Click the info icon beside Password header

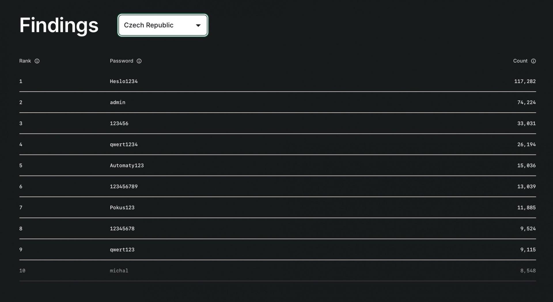pos(139,61)
